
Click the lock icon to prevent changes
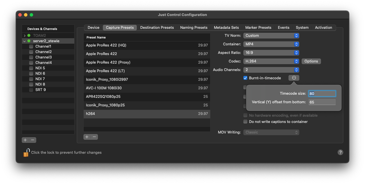26,153
